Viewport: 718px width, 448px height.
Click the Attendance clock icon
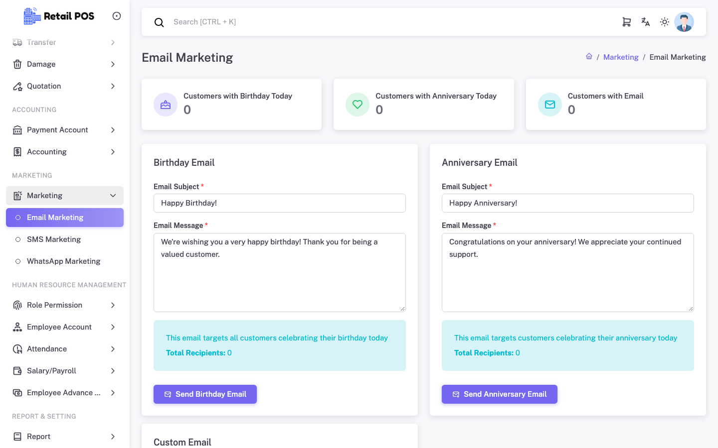17,349
